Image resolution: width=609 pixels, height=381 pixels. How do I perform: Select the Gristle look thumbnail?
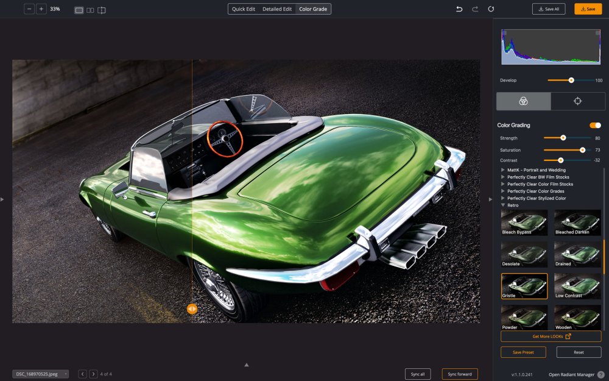click(524, 286)
